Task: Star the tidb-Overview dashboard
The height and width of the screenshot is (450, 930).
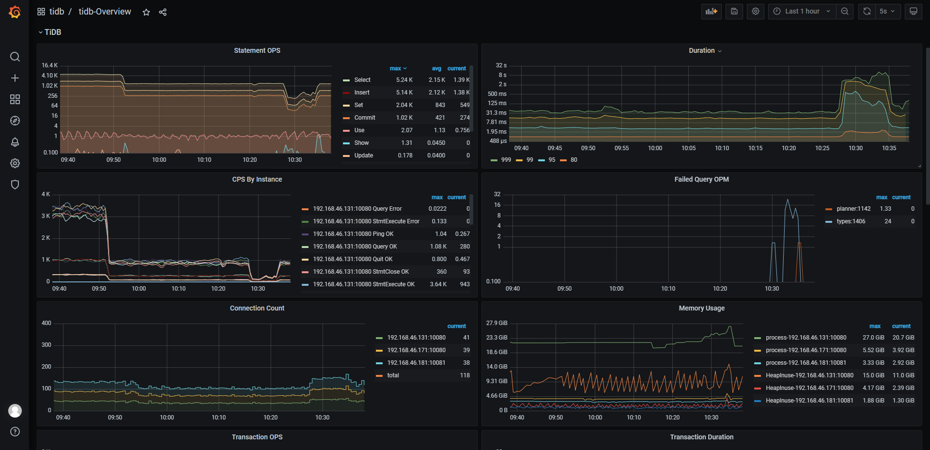Action: click(146, 12)
